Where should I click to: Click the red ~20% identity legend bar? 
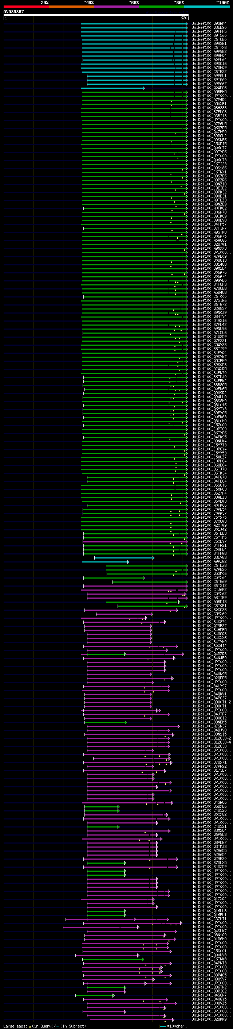click(26, 7)
